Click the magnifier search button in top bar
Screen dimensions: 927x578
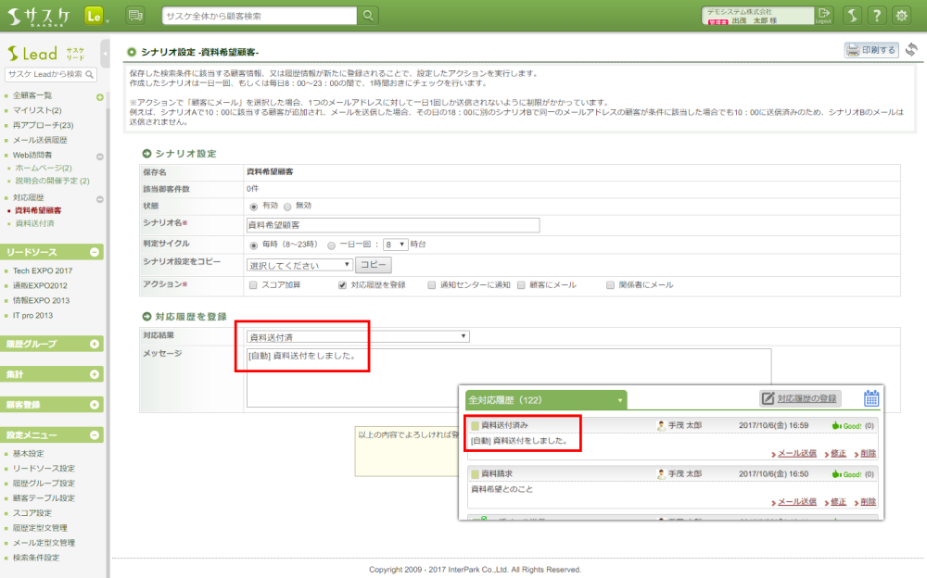[x=369, y=15]
